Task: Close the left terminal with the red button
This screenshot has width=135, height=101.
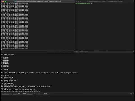Action: (2, 2)
